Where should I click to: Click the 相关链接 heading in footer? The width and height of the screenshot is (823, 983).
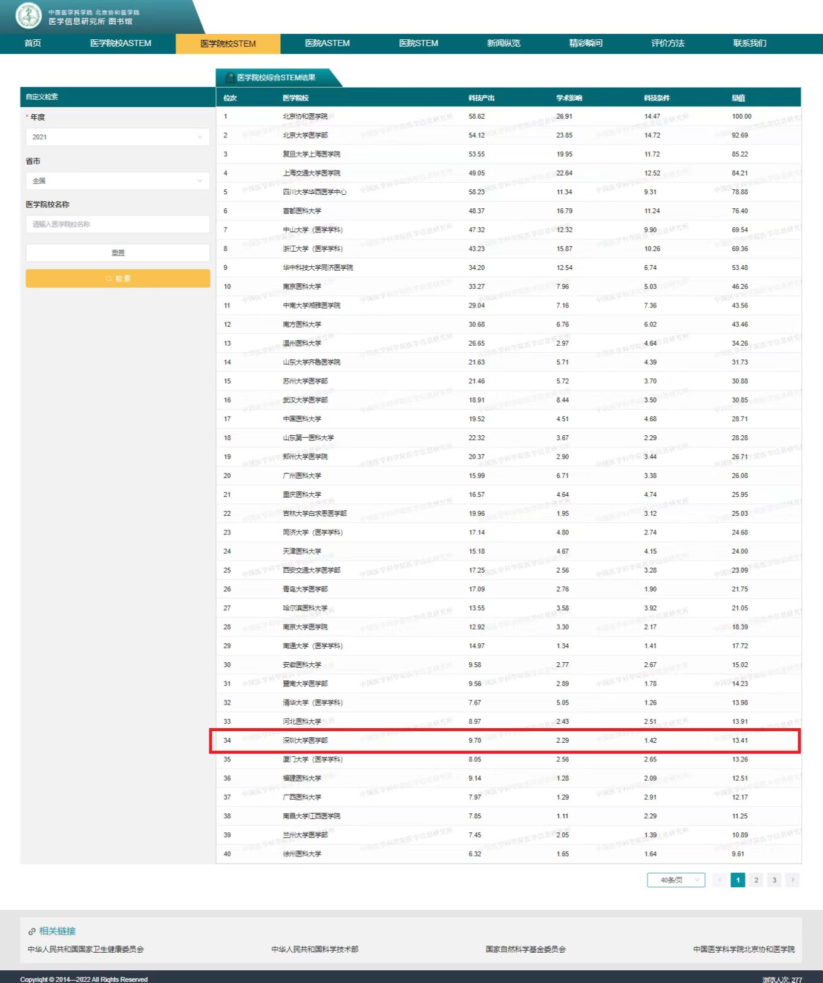(57, 931)
